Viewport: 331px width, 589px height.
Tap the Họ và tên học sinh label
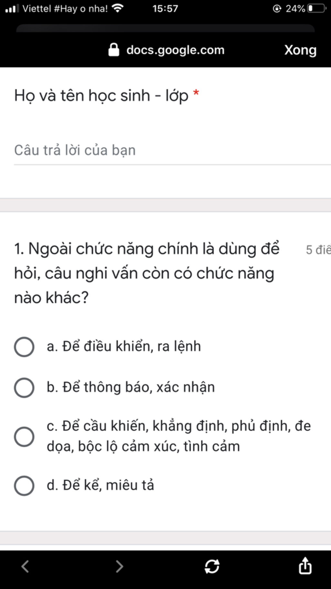coord(101,96)
